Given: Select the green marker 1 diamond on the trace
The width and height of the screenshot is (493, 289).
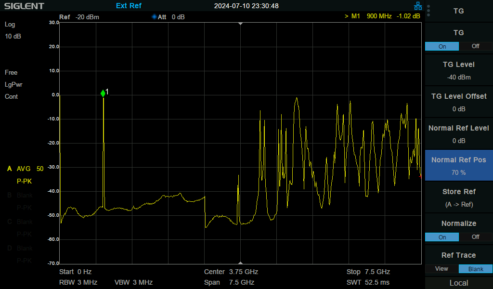Looking at the screenshot, I should point(103,93).
